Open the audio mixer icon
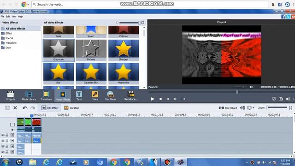 [242, 107]
